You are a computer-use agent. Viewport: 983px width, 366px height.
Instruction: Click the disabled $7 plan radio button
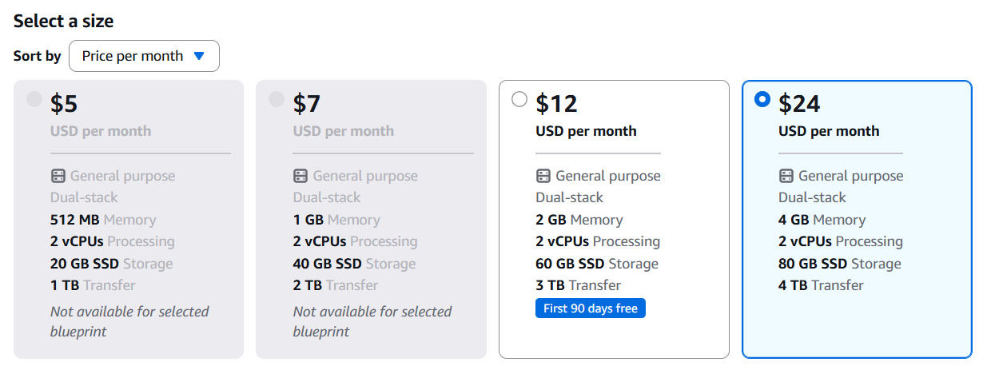277,99
